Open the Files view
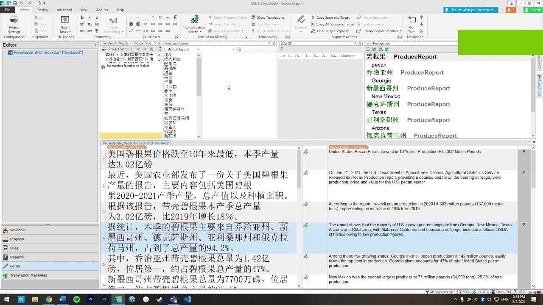Screen dimensions: 543x305 50,248
